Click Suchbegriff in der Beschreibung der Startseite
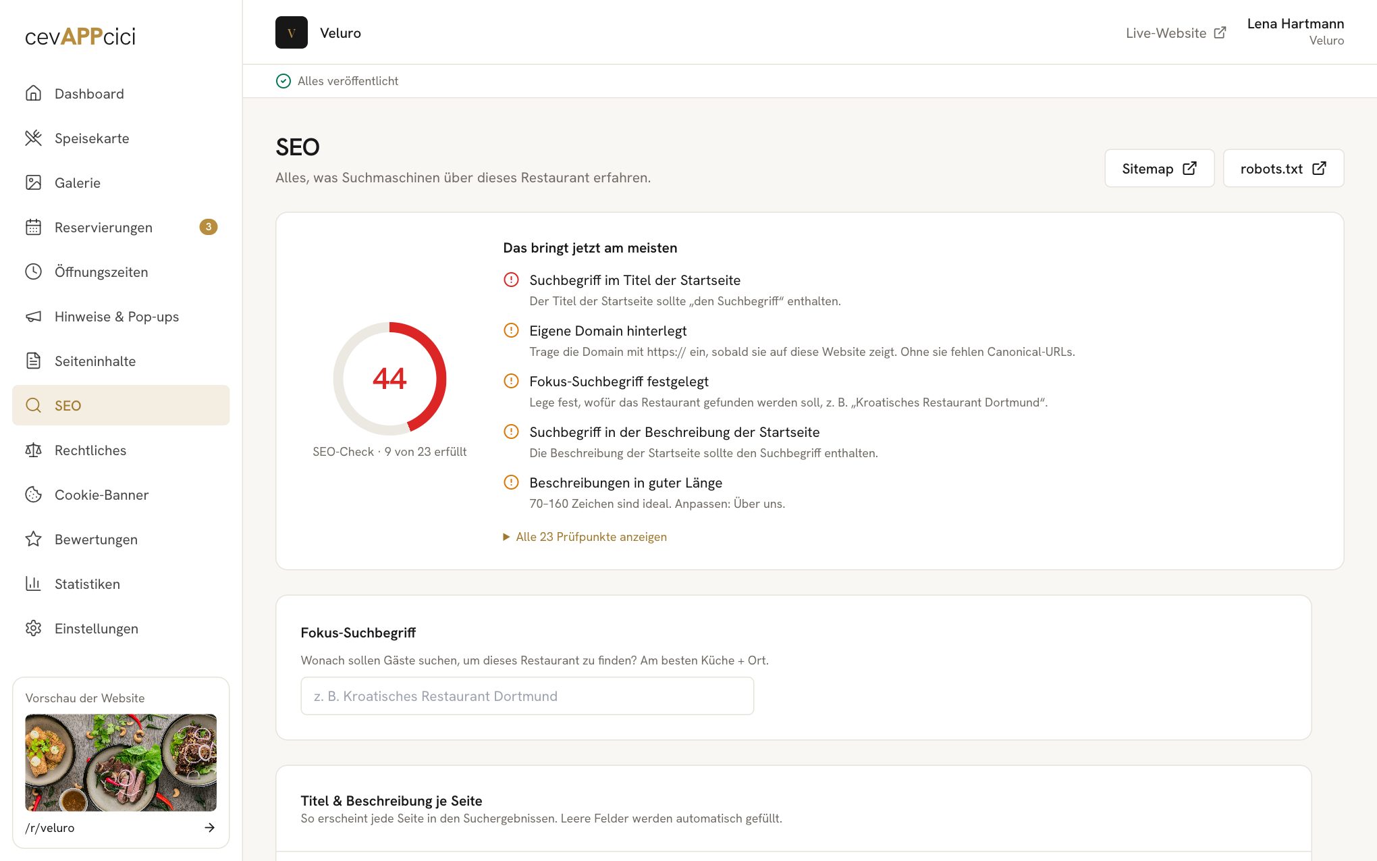 [674, 432]
